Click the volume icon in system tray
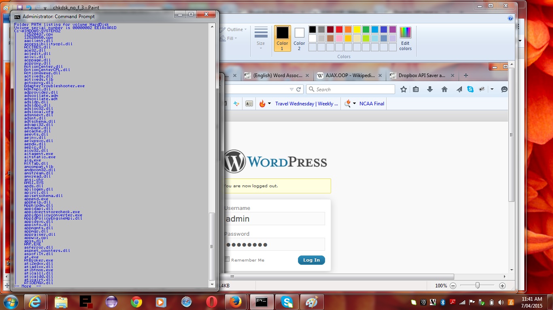This screenshot has width=553, height=310. click(x=500, y=302)
